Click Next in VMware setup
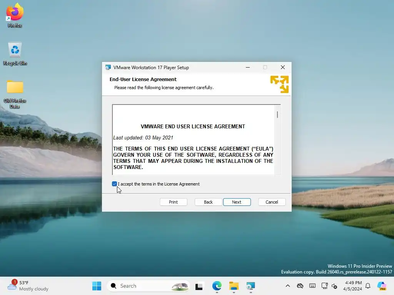The width and height of the screenshot is (394, 295). pos(237,202)
